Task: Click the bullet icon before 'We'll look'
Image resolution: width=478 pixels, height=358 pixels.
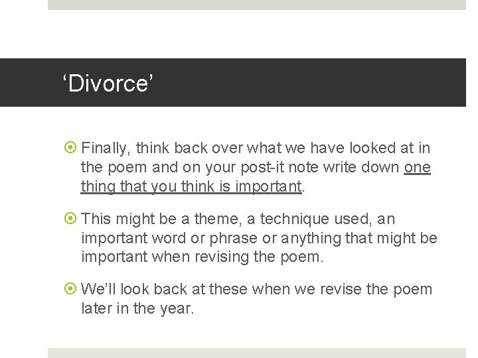Action: (x=72, y=290)
